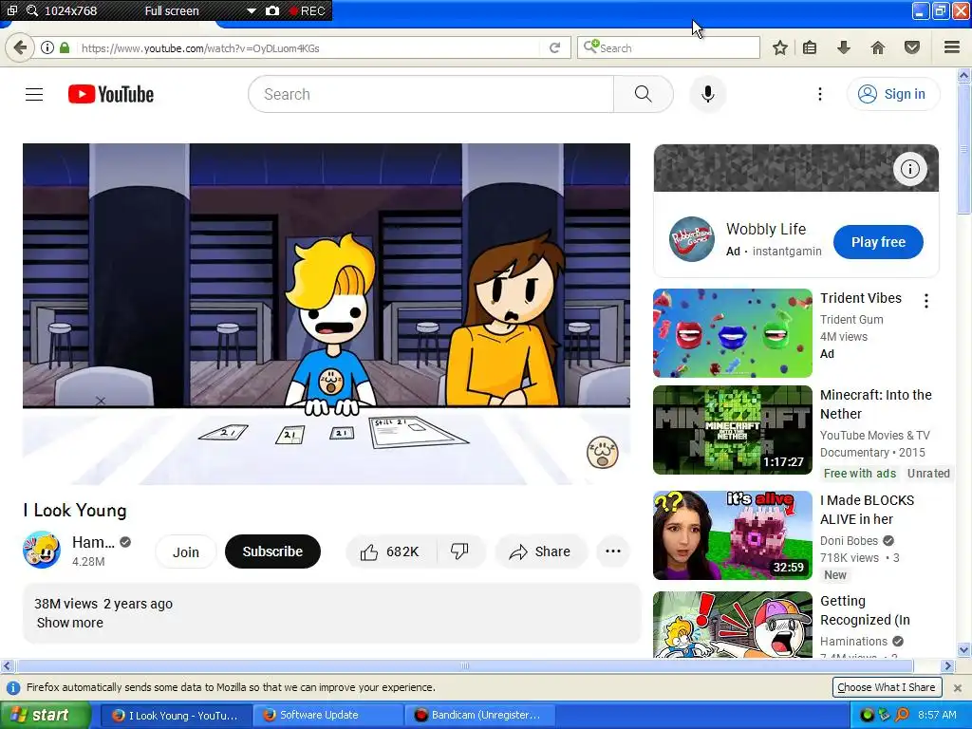Screen dimensions: 972x729
Task: Open more actions ellipsis under video
Action: pos(613,551)
